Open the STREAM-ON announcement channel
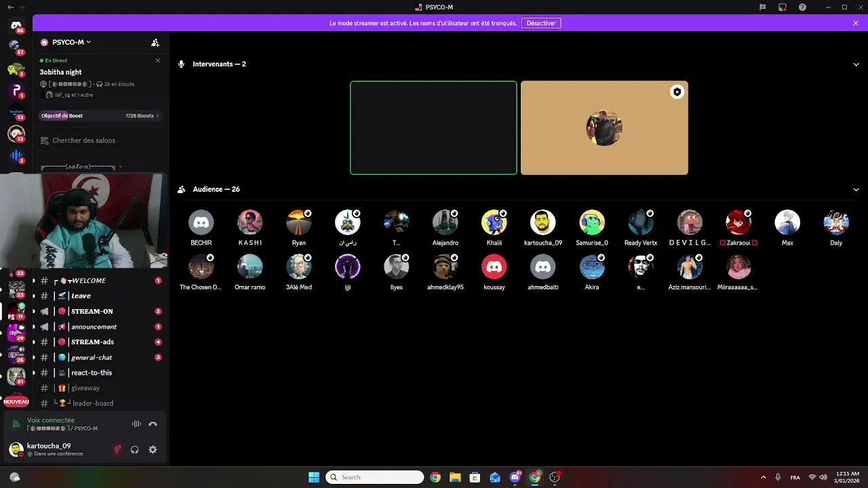Screen dimensions: 868x488 (x=100, y=311)
